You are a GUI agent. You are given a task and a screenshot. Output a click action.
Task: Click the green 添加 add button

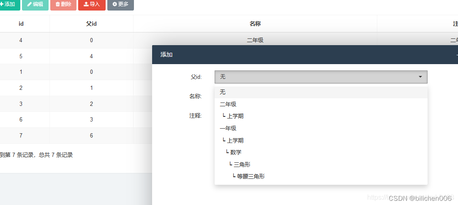[9, 4]
